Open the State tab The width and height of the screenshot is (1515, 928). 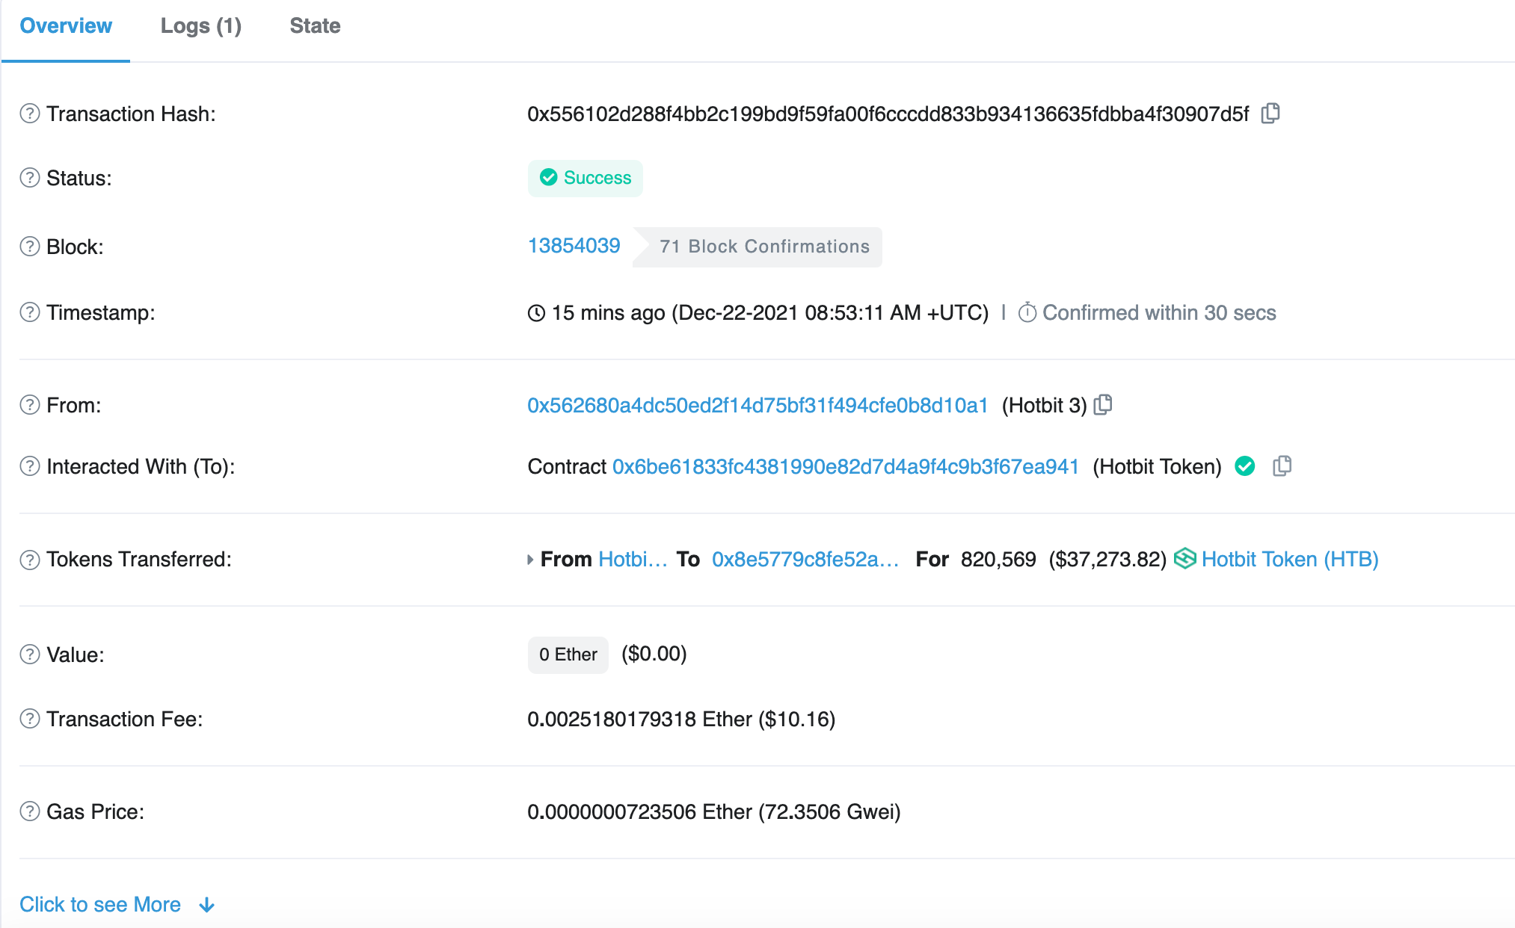pos(315,26)
